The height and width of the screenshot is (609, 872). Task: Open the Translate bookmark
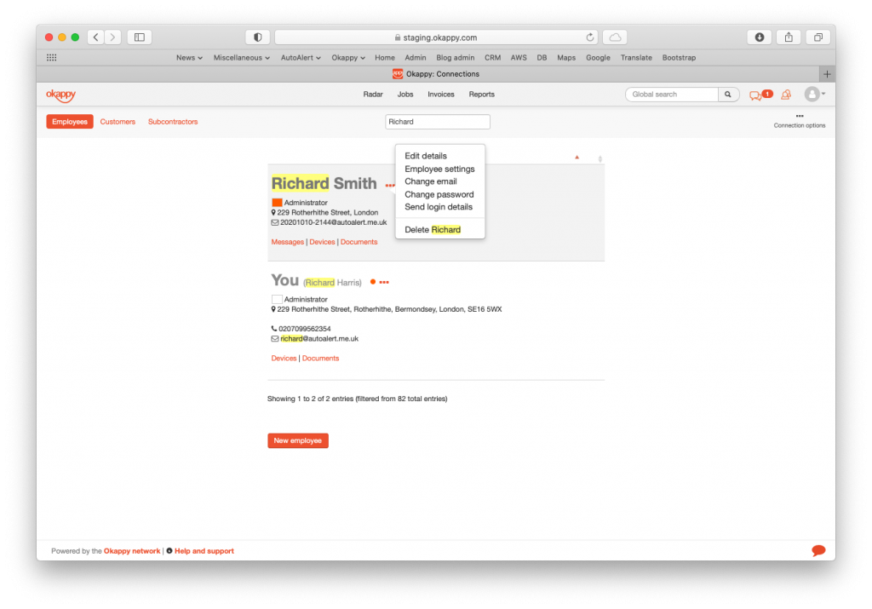click(x=635, y=58)
